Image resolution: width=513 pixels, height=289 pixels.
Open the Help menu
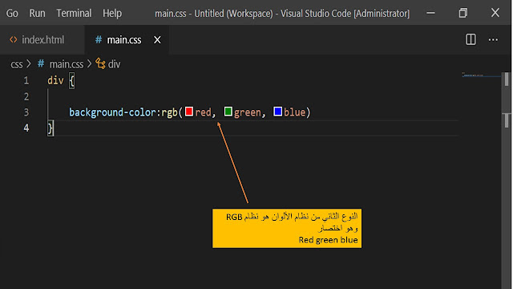112,14
